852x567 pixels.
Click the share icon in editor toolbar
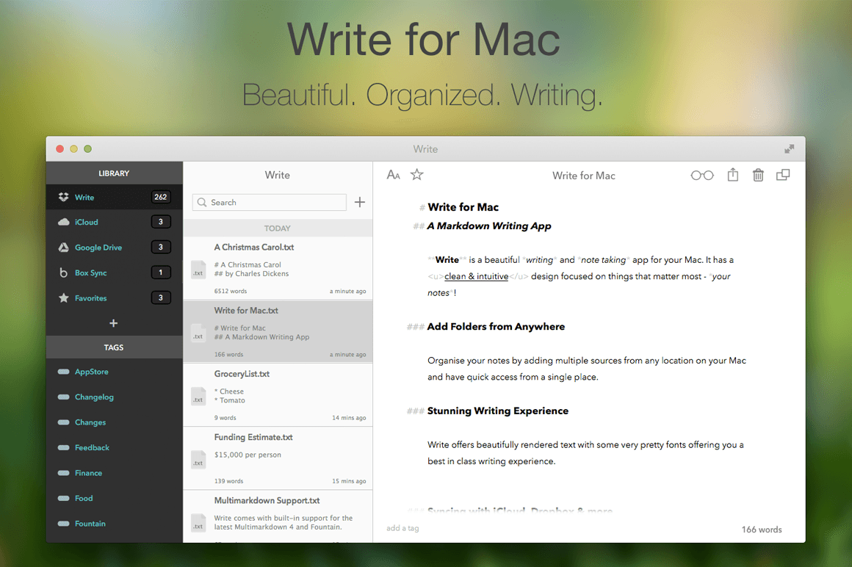733,175
